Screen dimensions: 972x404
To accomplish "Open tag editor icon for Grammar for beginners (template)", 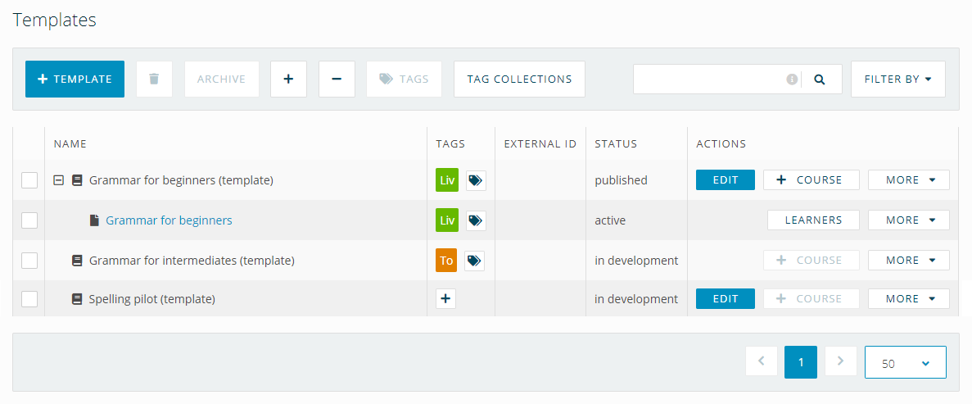I will (x=476, y=180).
